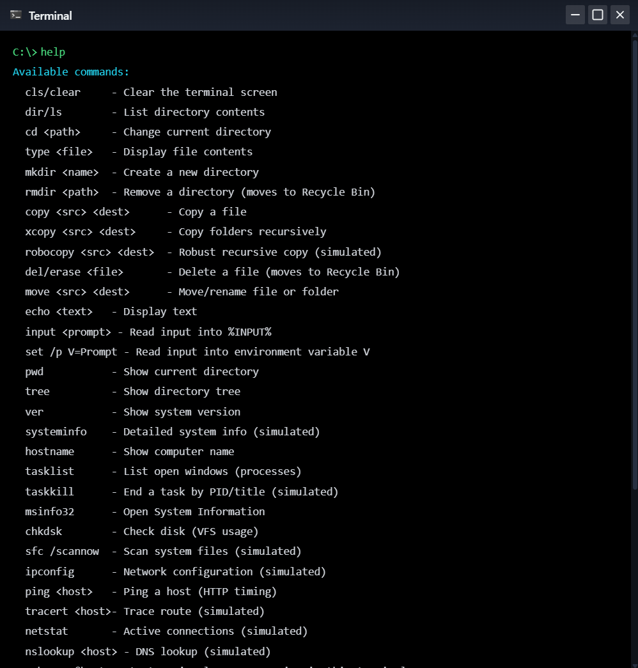Viewport: 638px width, 668px height.
Task: Click 'DNS lookup (simulated)' description
Action: pos(203,651)
